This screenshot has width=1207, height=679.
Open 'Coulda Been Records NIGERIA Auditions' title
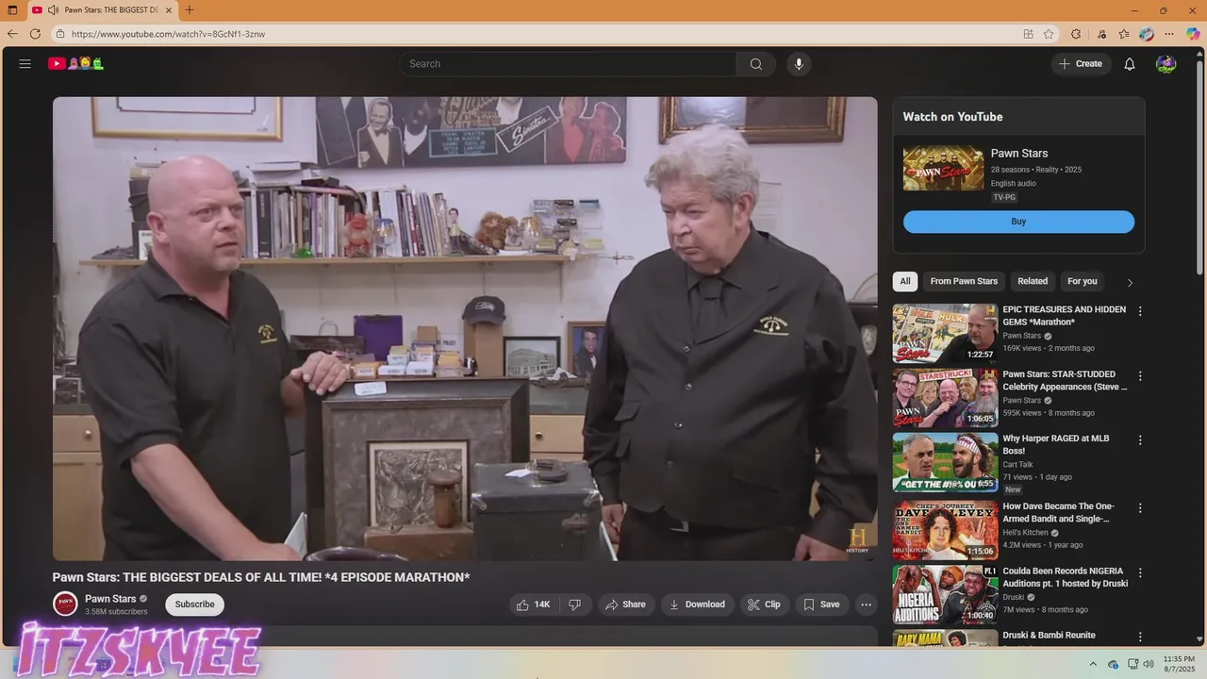click(x=1065, y=577)
